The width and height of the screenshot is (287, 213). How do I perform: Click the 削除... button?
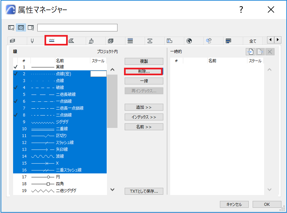click(144, 71)
